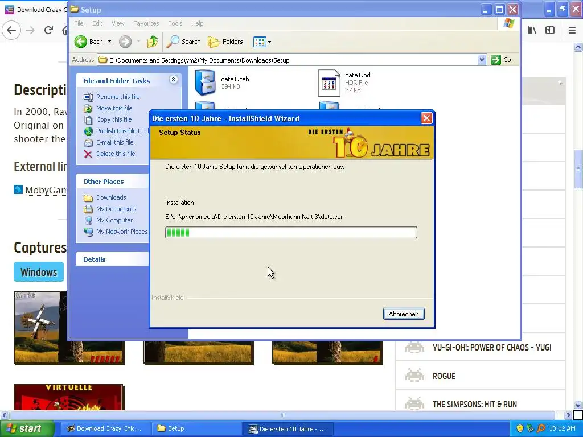Click the browser vertical scrollbar down arrow
This screenshot has height=437, width=583.
tap(578, 405)
